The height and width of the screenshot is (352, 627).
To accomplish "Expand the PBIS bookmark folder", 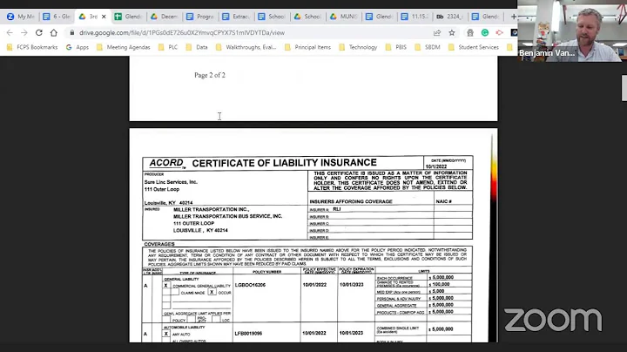I will tap(396, 47).
